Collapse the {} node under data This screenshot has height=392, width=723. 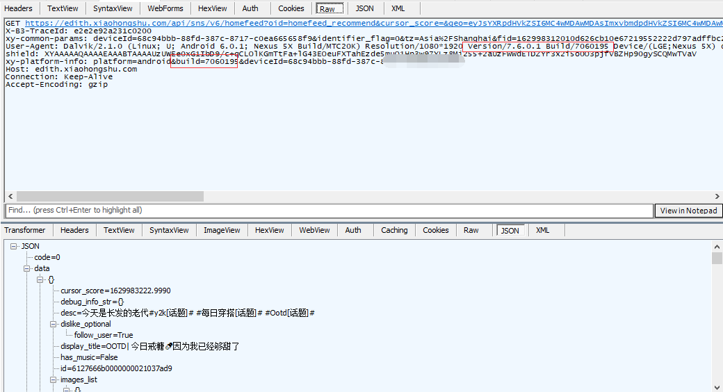pyautogui.click(x=40, y=279)
